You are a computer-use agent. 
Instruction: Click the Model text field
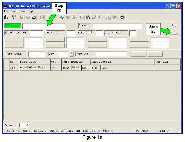[117, 26]
